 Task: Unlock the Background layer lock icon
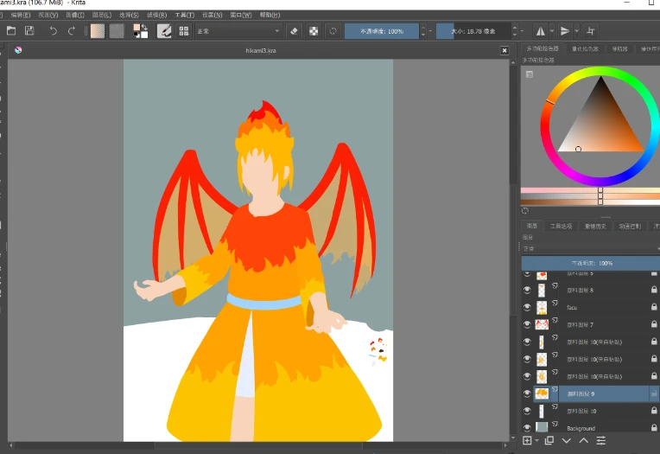(x=654, y=427)
